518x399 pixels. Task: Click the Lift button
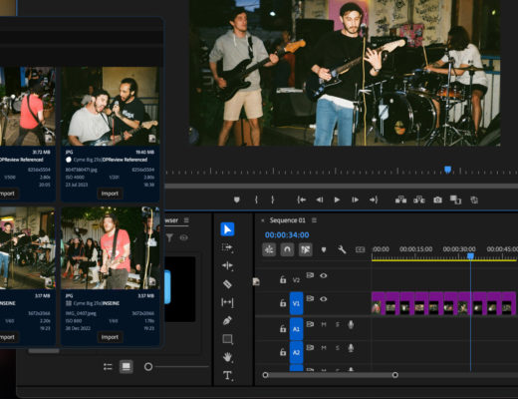pyautogui.click(x=400, y=199)
